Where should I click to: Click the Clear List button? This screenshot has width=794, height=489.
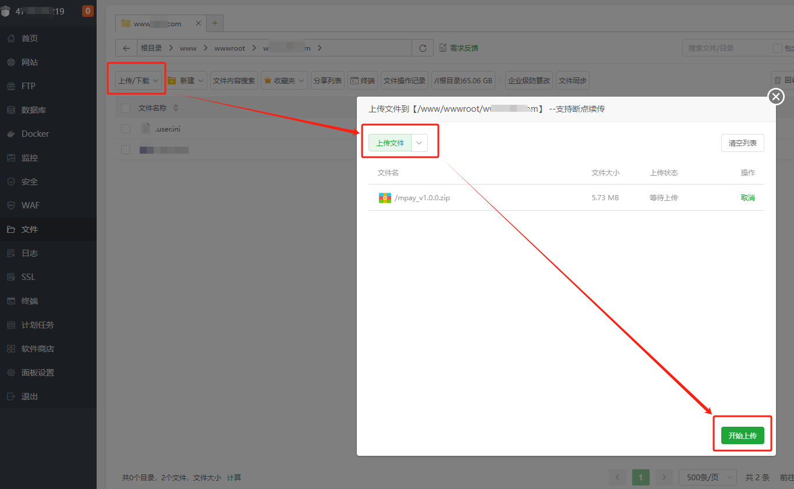click(x=742, y=143)
